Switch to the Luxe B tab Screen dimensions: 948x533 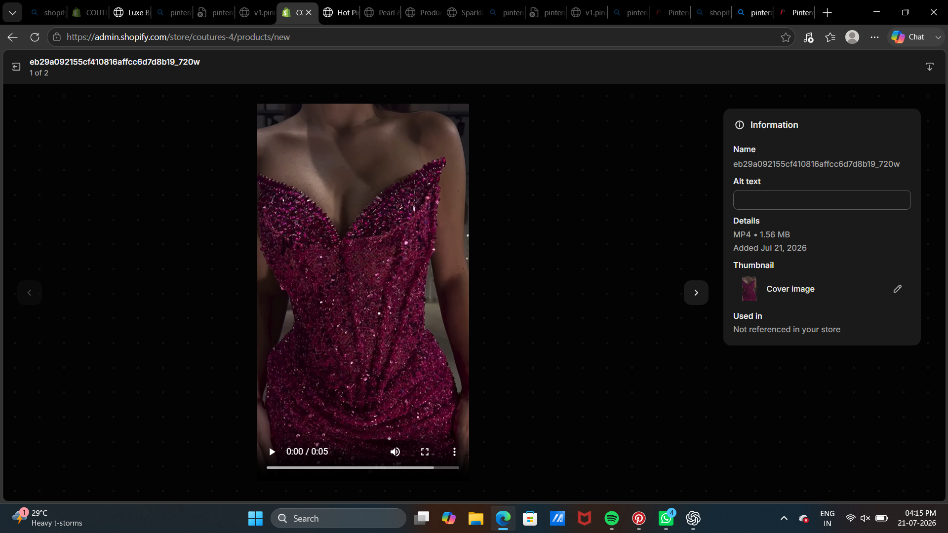[131, 12]
